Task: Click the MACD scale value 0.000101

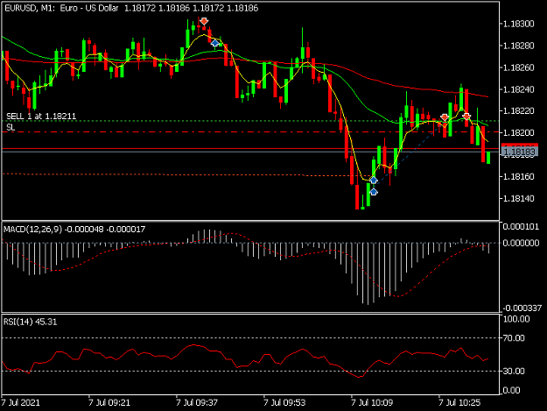Action: coord(522,227)
